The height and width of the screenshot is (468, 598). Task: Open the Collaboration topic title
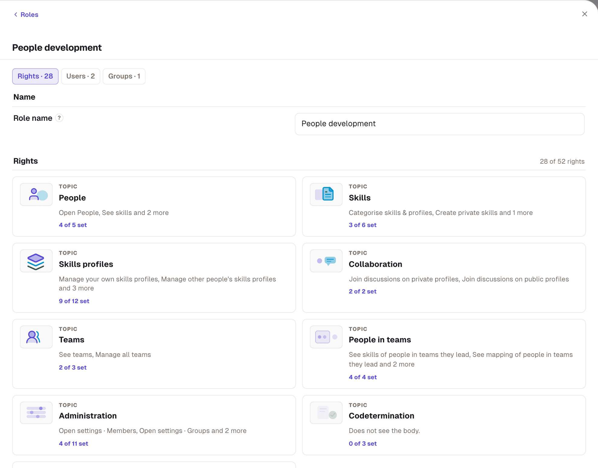coord(375,264)
